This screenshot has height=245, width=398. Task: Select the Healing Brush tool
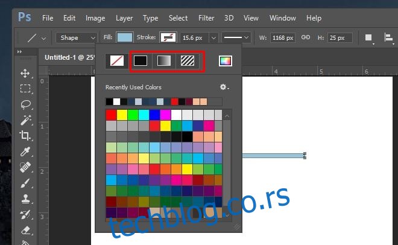(x=25, y=167)
